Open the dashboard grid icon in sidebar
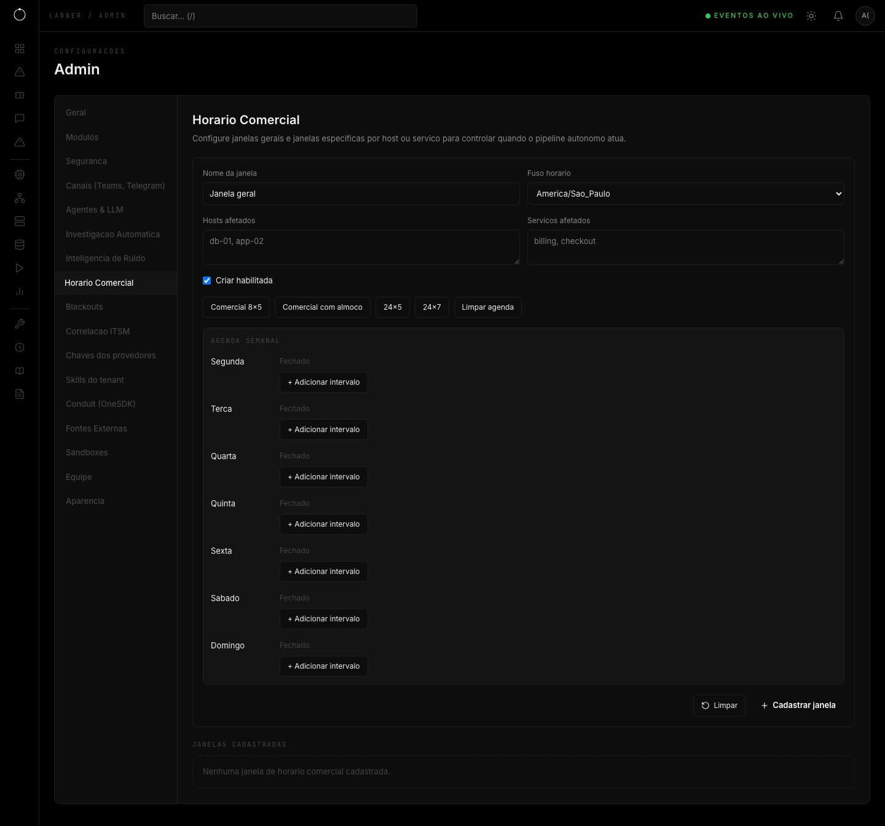This screenshot has width=885, height=826. pyautogui.click(x=20, y=49)
